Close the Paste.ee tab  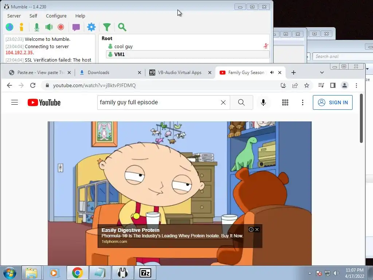[69, 73]
